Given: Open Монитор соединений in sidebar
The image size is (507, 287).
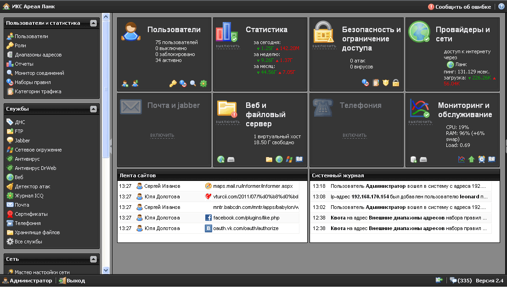Looking at the screenshot, I should (x=39, y=73).
